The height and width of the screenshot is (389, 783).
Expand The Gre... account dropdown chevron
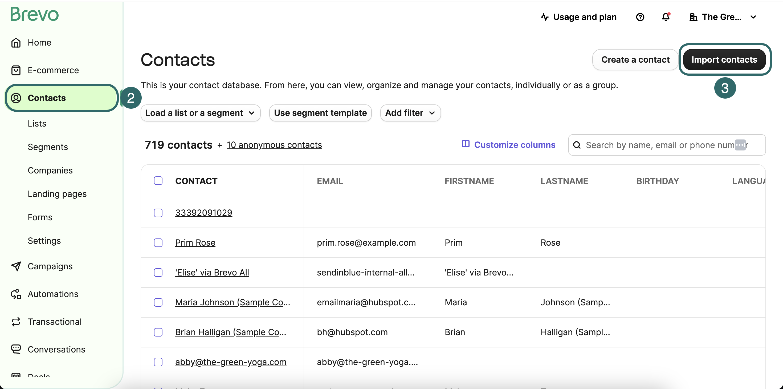click(753, 17)
